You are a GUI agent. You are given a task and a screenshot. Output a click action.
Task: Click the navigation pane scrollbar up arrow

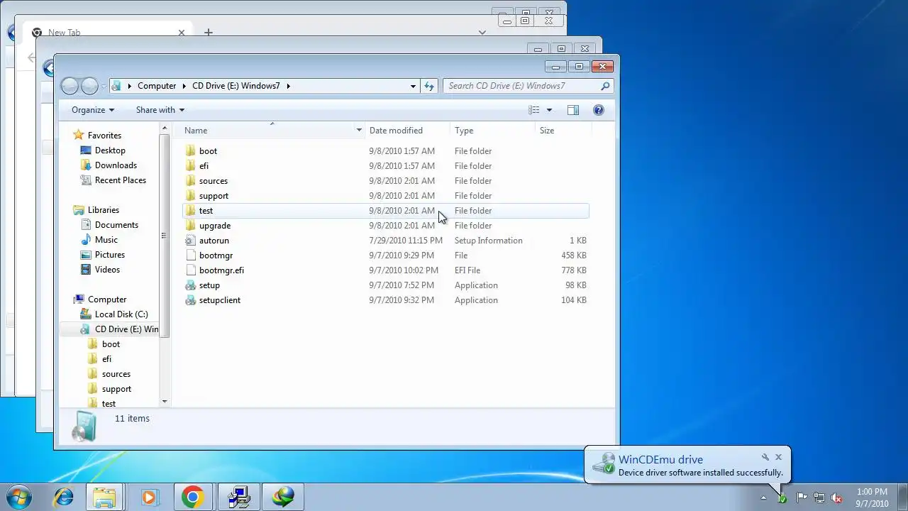[x=165, y=129]
